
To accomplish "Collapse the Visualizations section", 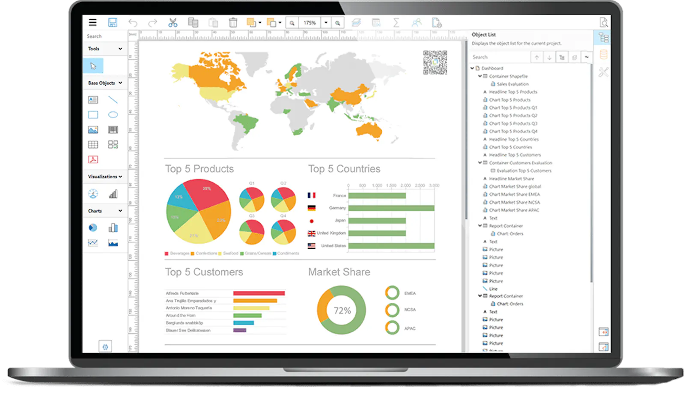I will pyautogui.click(x=120, y=176).
